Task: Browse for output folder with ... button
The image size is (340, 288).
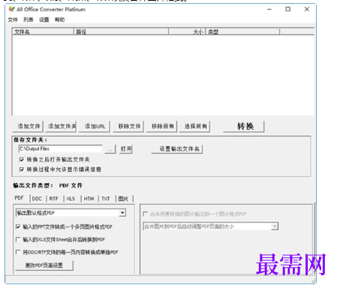Action: point(110,149)
